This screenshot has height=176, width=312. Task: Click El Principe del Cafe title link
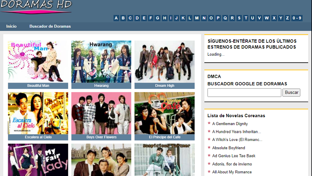[x=165, y=137]
